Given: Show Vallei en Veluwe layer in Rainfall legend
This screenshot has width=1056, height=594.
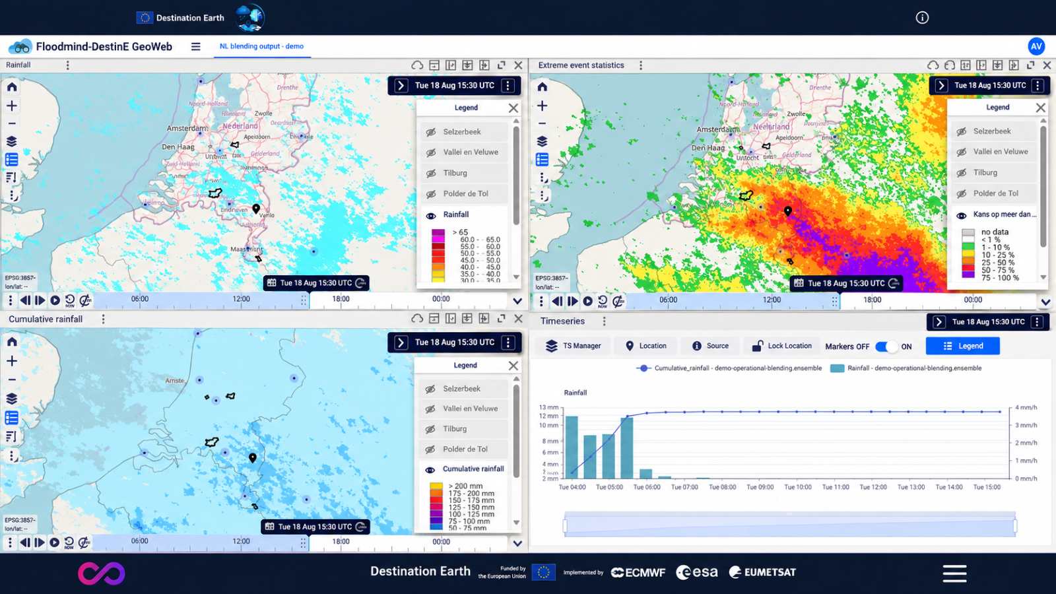Looking at the screenshot, I should click(431, 152).
